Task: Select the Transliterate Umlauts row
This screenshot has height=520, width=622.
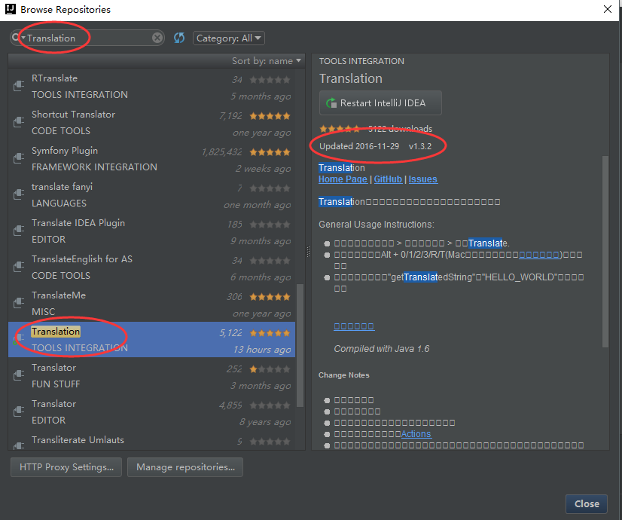Action: [x=152, y=441]
